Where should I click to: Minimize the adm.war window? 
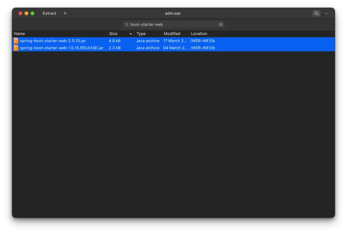[26, 13]
